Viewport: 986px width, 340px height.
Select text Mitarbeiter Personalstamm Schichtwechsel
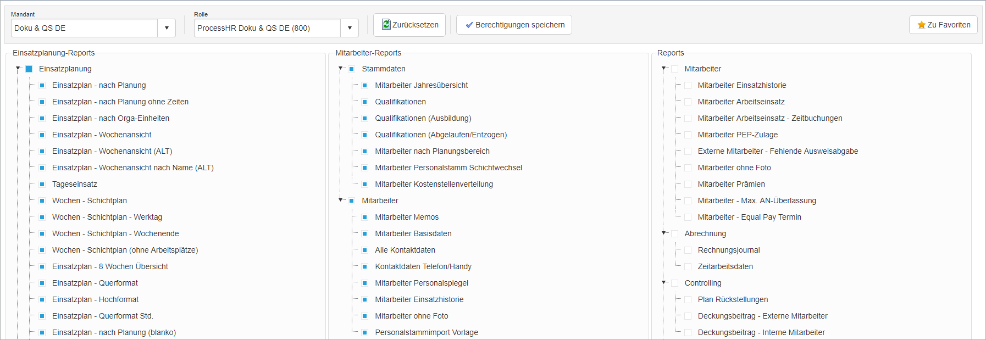coord(448,168)
